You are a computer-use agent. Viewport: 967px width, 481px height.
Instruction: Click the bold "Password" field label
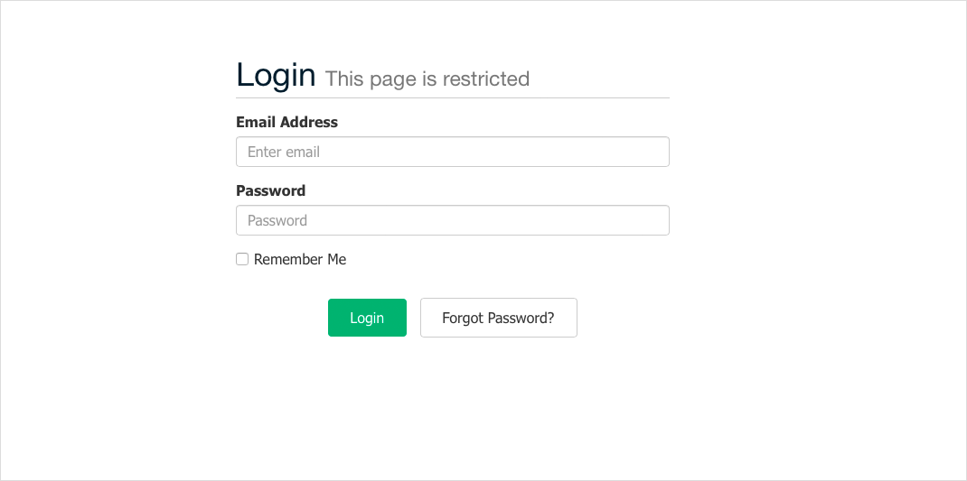click(270, 190)
